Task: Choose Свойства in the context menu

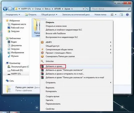Action: [x=77, y=109]
